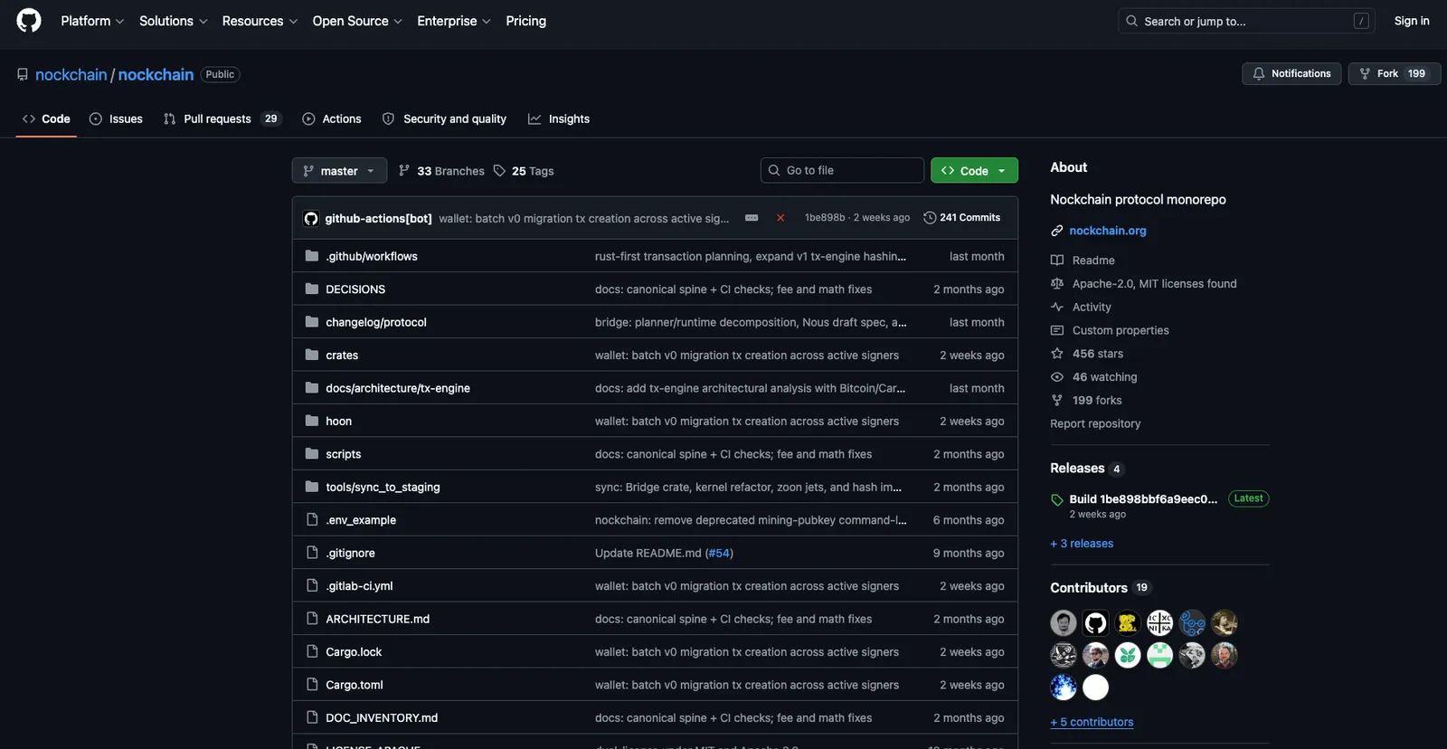Screen dimensions: 1447x749
Task: Open Custom properties link
Action: pyautogui.click(x=1120, y=331)
